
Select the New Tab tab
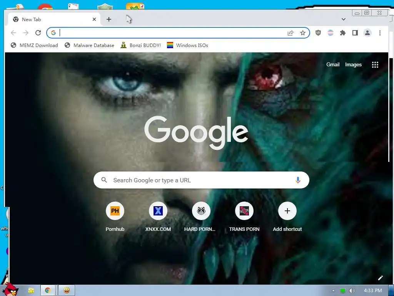(x=54, y=19)
